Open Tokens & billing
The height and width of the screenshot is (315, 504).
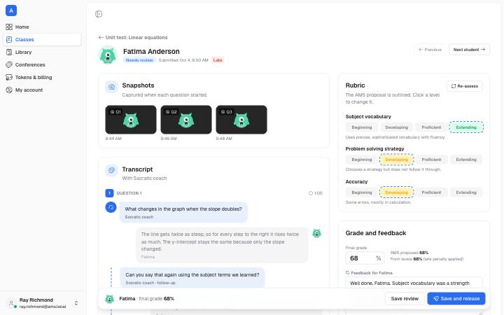(42, 77)
